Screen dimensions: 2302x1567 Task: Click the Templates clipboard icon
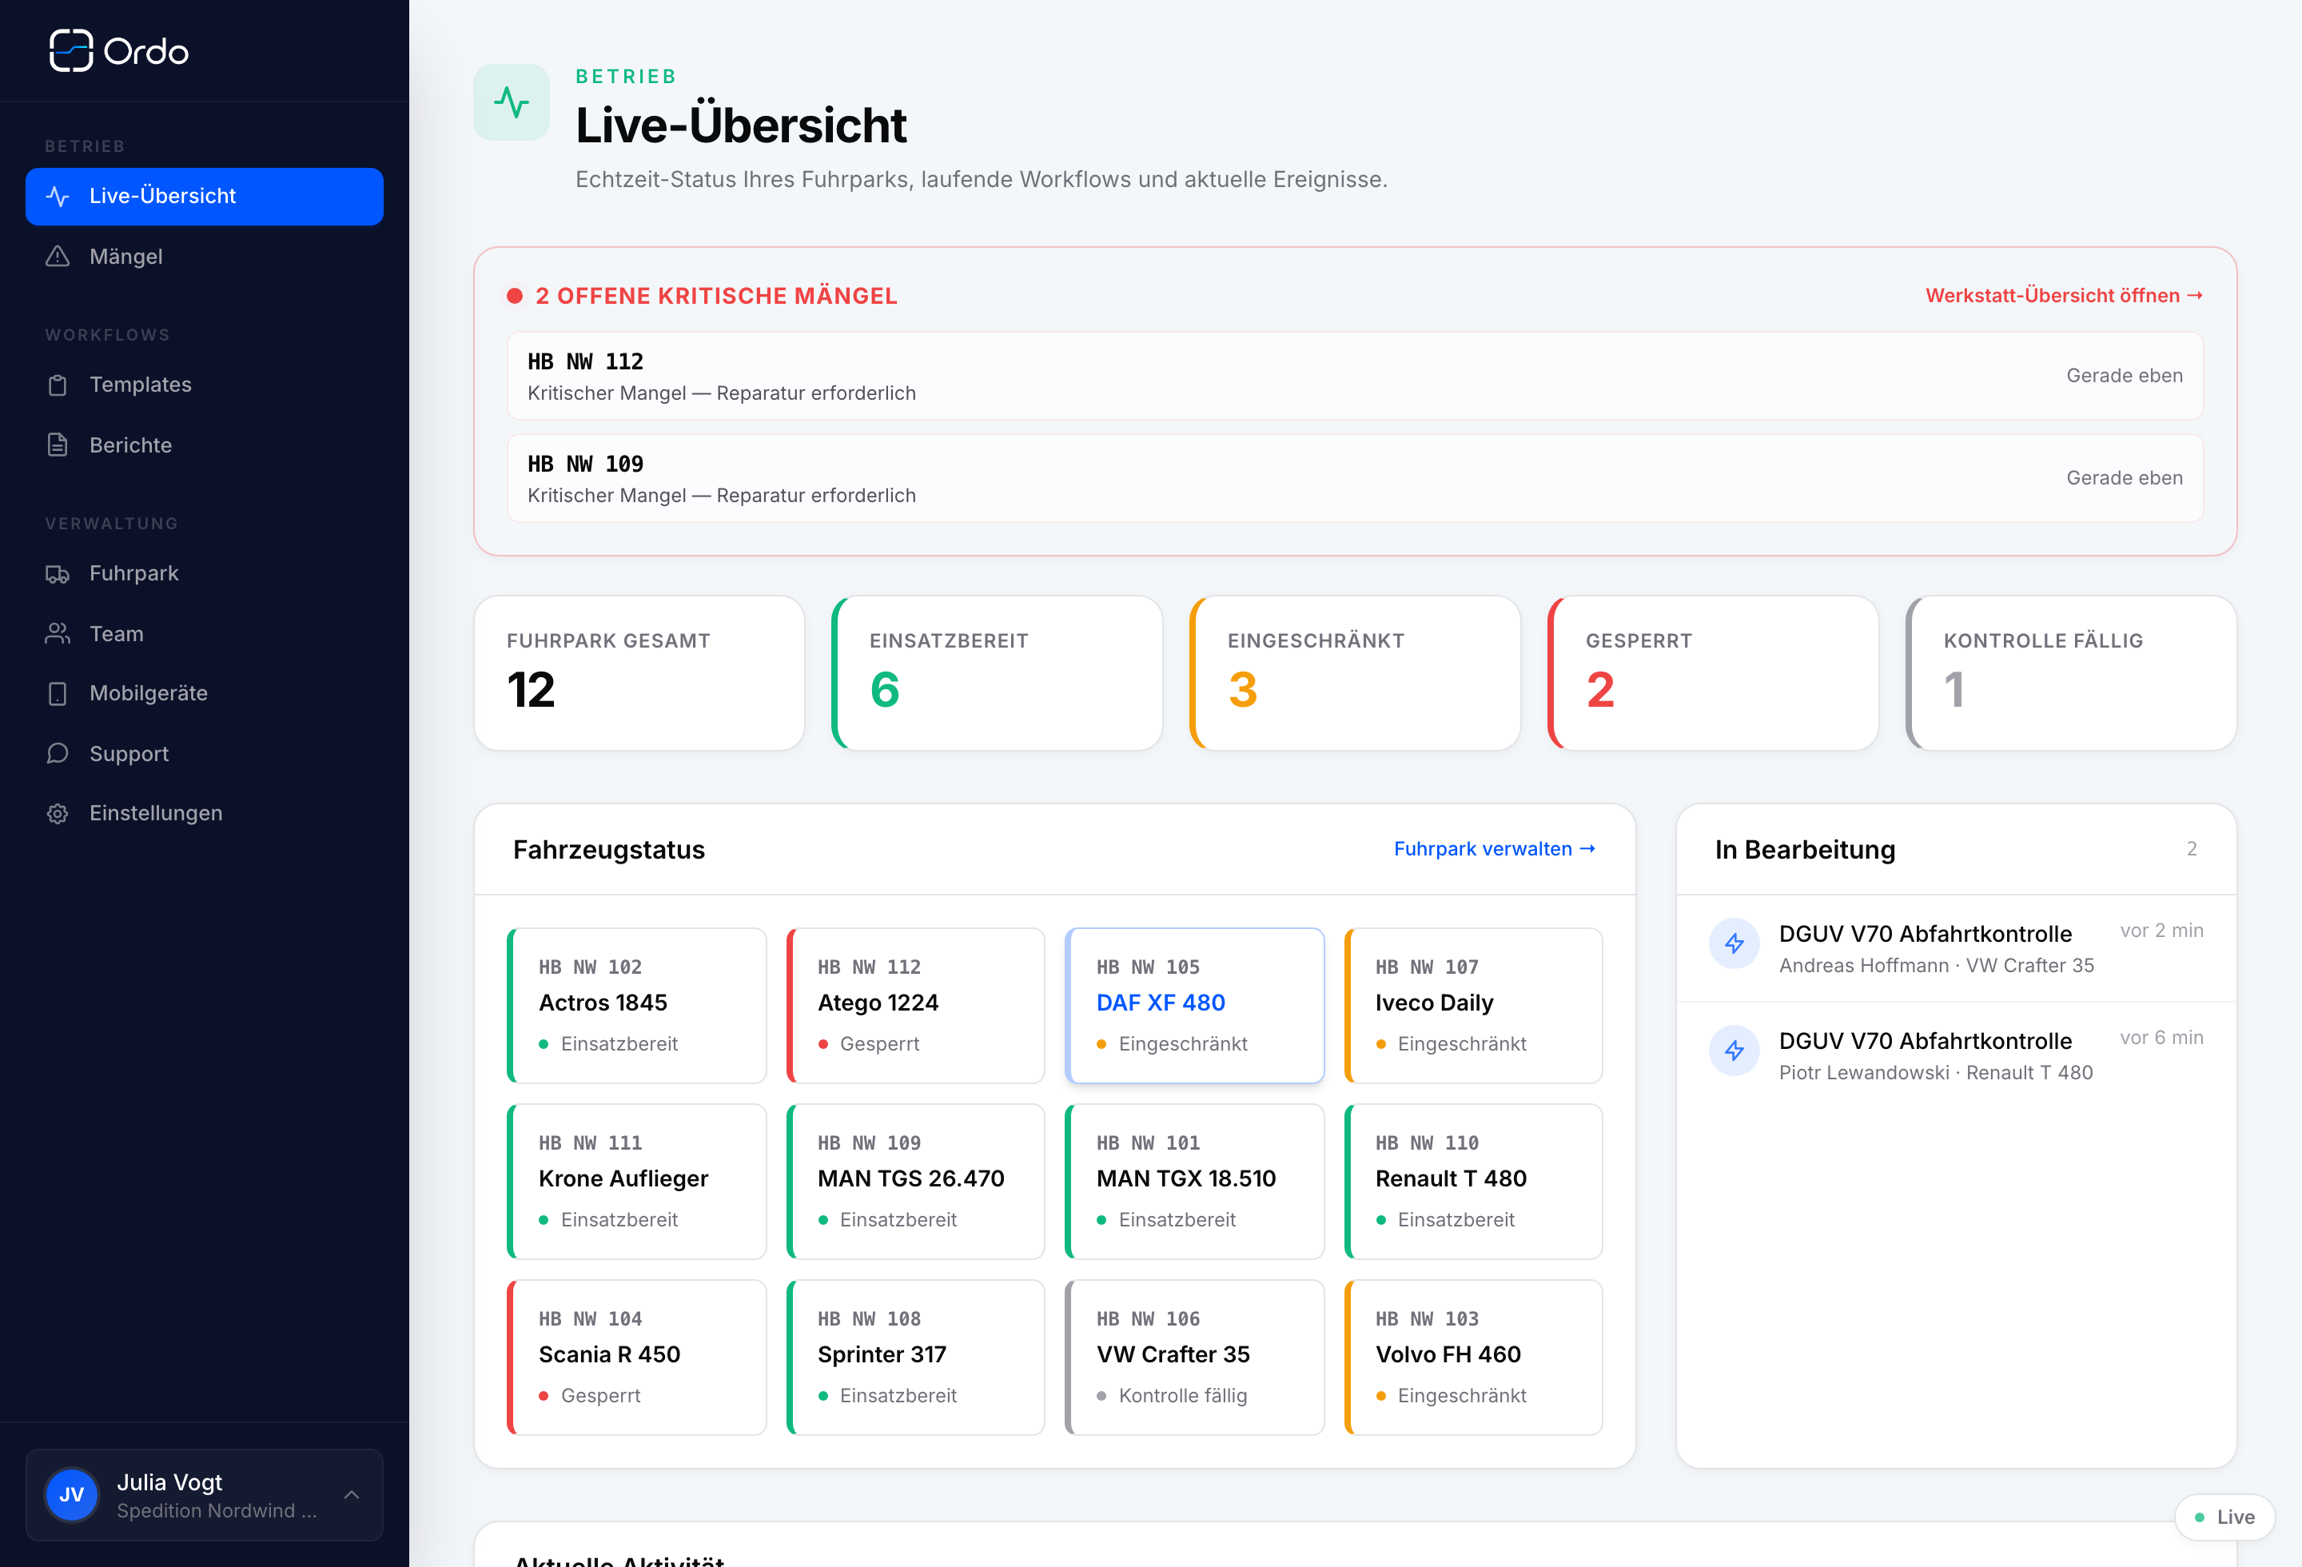(x=58, y=385)
